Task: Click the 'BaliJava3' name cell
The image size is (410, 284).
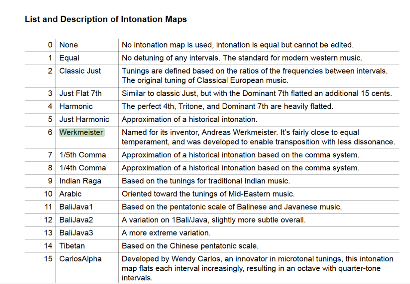Action: click(76, 233)
